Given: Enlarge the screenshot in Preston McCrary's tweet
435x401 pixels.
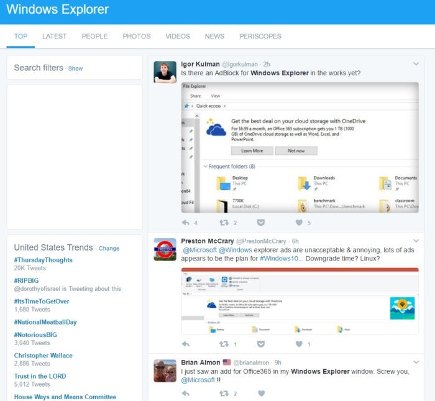Looking at the screenshot, I should tap(300, 301).
